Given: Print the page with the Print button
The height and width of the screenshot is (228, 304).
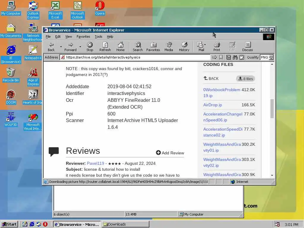Looking at the screenshot, I should 217,47.
